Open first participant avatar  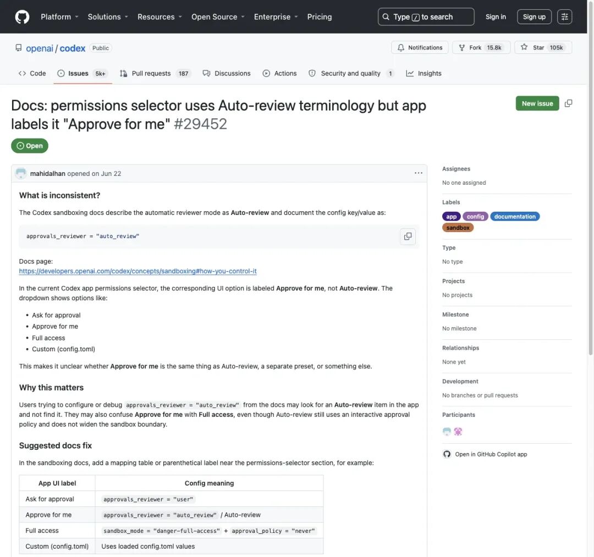[x=447, y=431]
